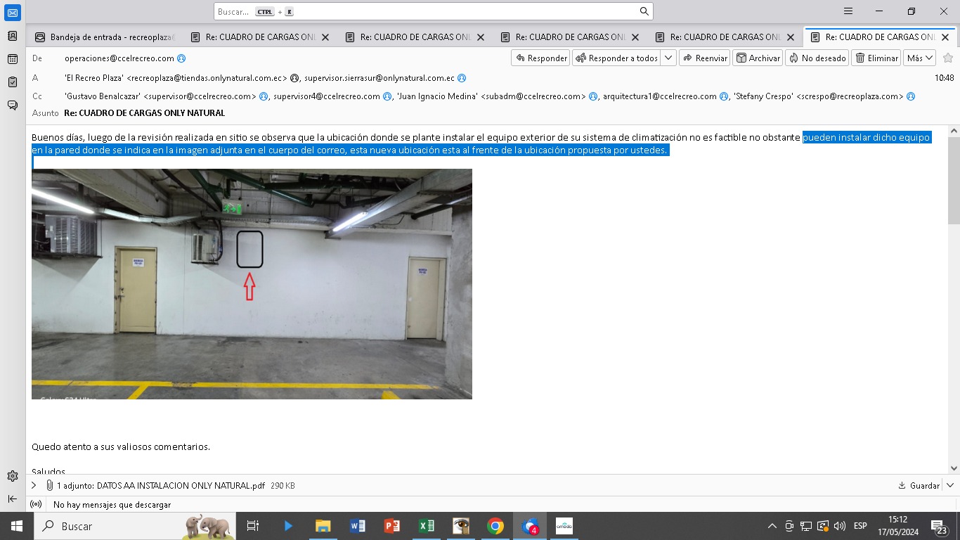The image size is (960, 540).
Task: Close the active message tab
Action: [945, 37]
